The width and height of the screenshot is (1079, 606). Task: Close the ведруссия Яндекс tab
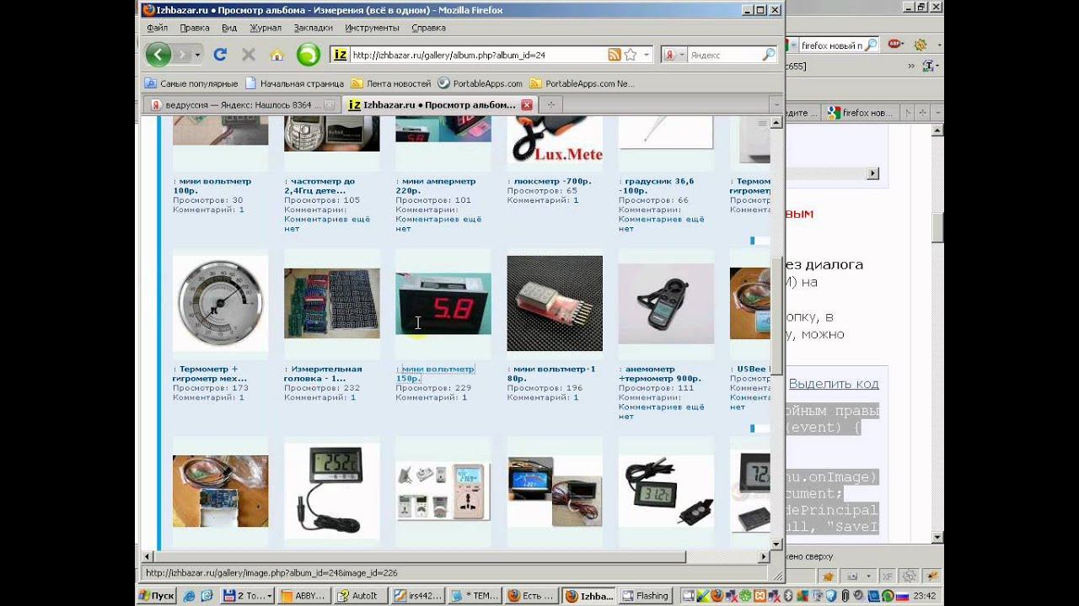click(330, 105)
